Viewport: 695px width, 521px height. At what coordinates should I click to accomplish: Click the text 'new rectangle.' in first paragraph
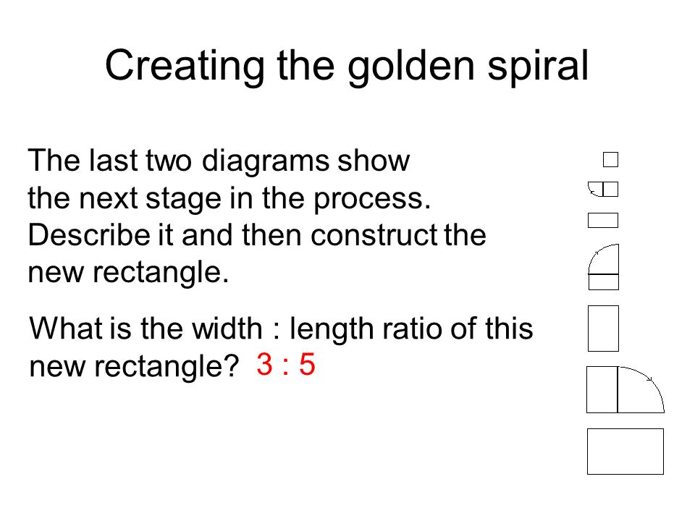pyautogui.click(x=129, y=272)
